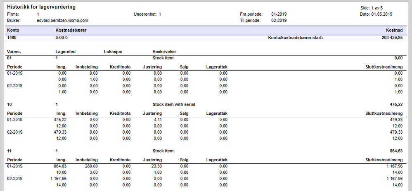412x191 pixels.
Task: Click the Justering value 4,11
Action: point(158,120)
